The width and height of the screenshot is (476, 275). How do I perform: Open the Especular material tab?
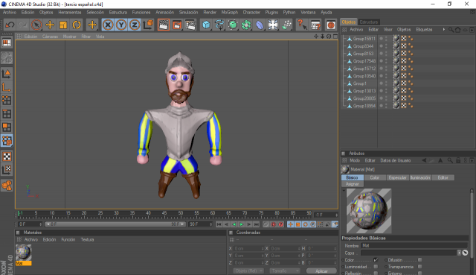(x=397, y=177)
